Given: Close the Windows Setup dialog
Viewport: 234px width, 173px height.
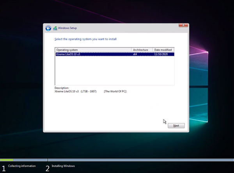Looking at the screenshot, I should tap(183, 25).
